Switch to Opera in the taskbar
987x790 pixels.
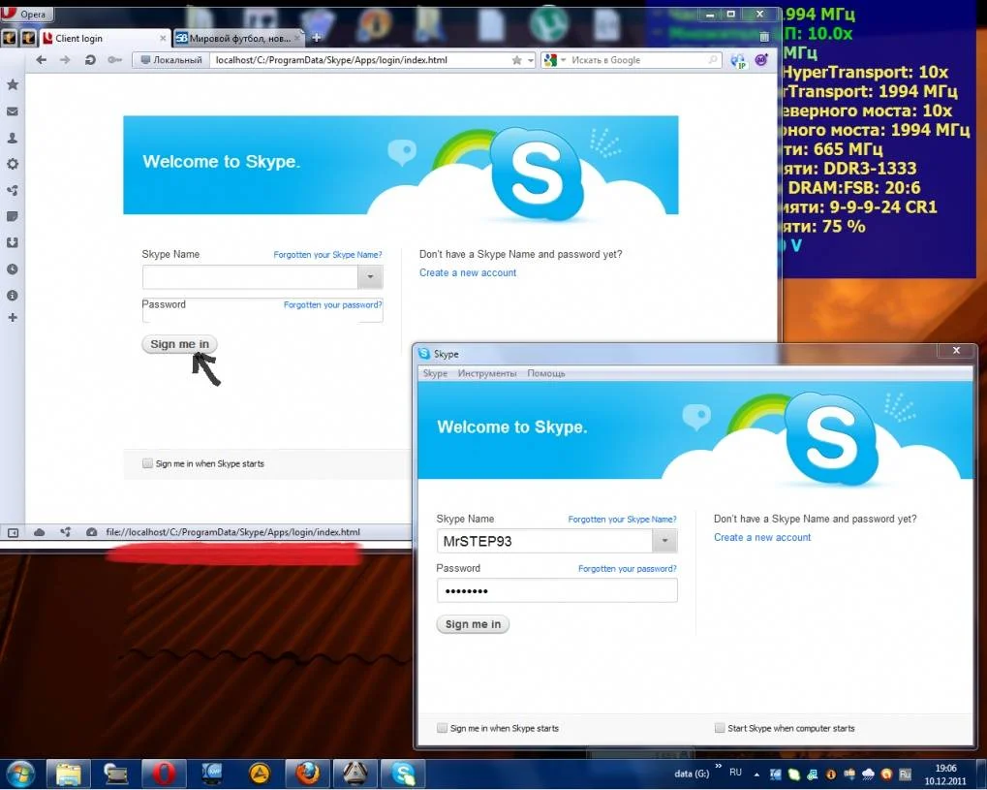(x=164, y=774)
